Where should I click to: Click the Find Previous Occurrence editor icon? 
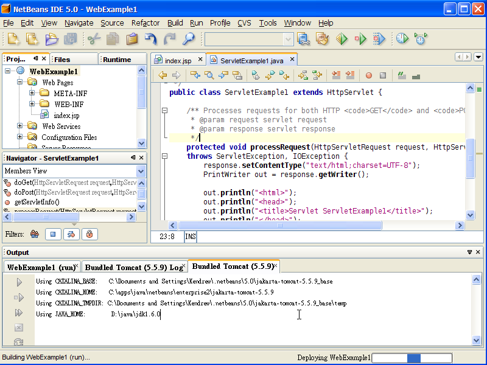coord(195,75)
